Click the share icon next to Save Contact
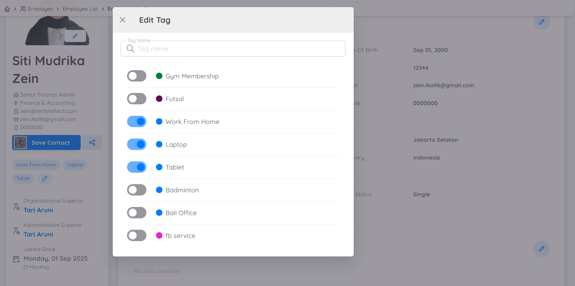Viewport: 575px width, 286px height. tap(92, 142)
